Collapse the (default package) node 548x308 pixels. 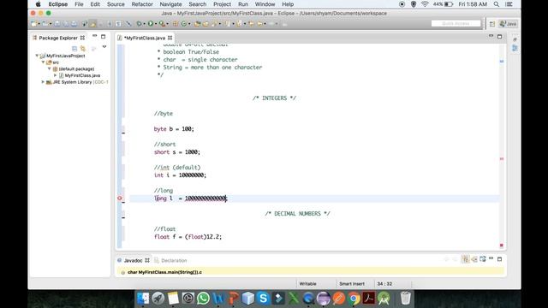(50, 68)
